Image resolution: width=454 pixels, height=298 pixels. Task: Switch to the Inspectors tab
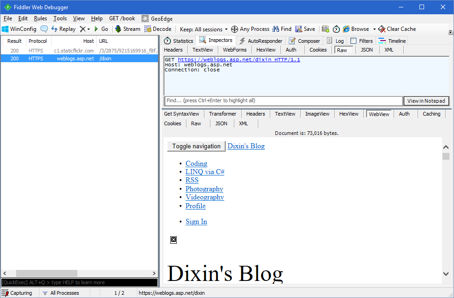pyautogui.click(x=216, y=40)
